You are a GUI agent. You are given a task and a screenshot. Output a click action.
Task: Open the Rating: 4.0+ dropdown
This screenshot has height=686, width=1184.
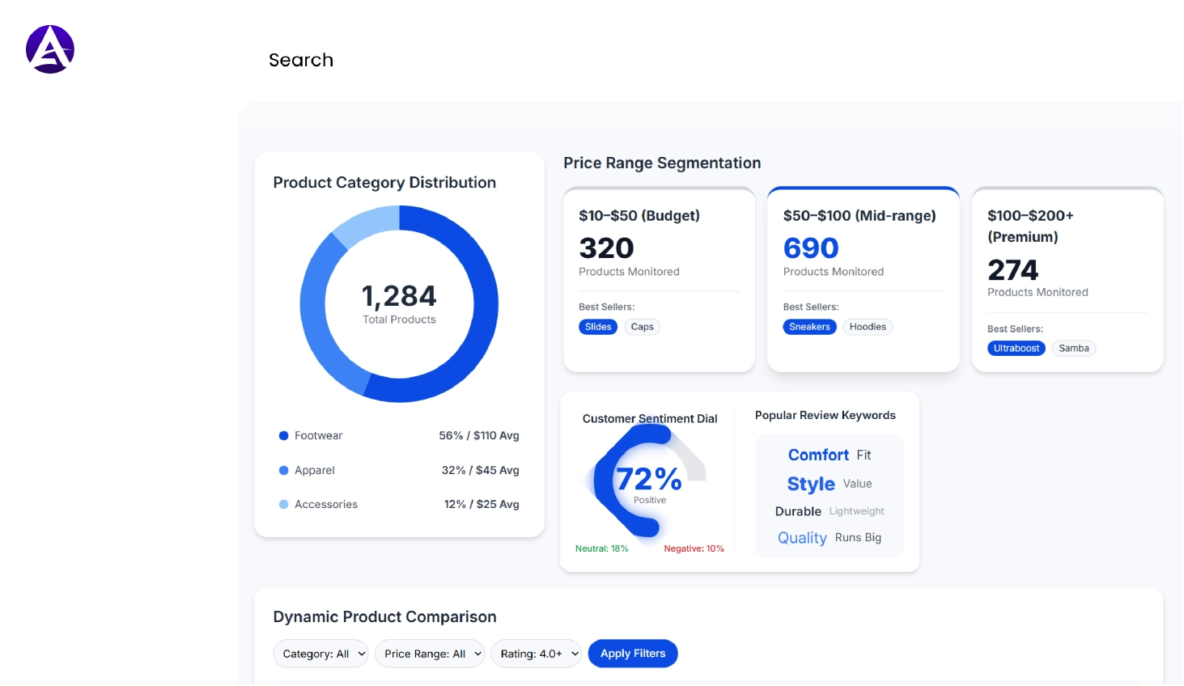(x=537, y=654)
